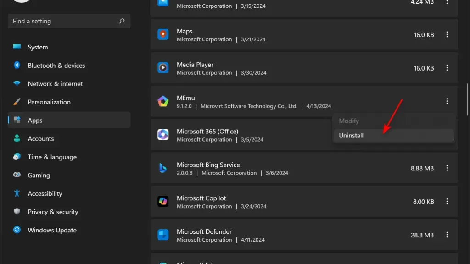The width and height of the screenshot is (470, 264).
Task: Click the 28.8 MB size value
Action: coord(422,235)
